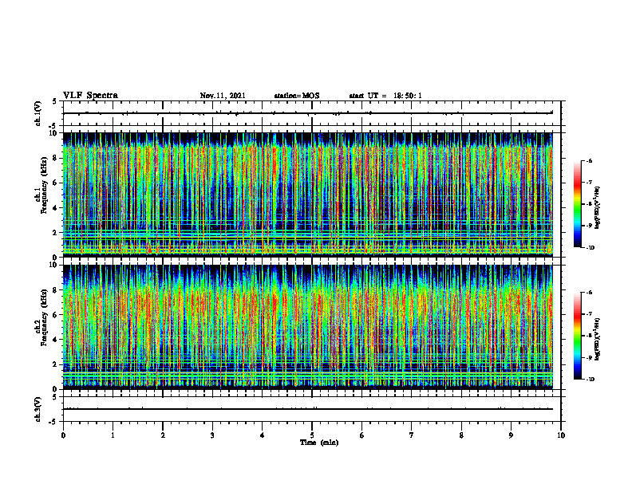
Task: Click the "6" kHz tick of ch.2 frequency axis
Action: click(55, 315)
